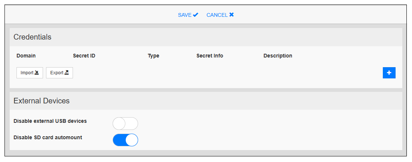Turn off Disable SD card automount toggle
The width and height of the screenshot is (412, 162).
(x=125, y=140)
